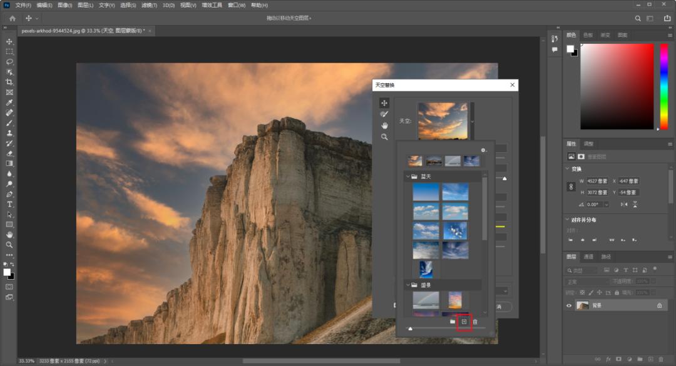Collapse the 盛景 sky folder group
This screenshot has height=366, width=676.
coord(407,285)
